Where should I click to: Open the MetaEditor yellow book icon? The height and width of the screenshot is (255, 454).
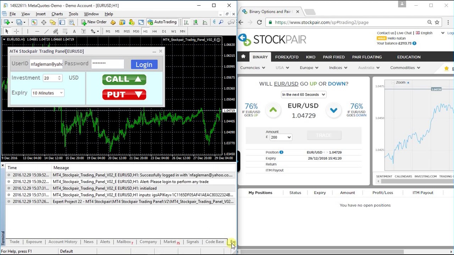pyautogui.click(x=113, y=22)
